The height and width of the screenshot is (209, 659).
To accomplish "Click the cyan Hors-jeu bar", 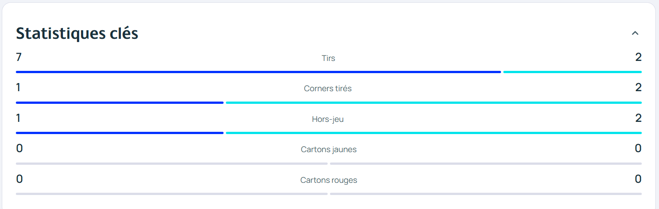I will tap(433, 133).
